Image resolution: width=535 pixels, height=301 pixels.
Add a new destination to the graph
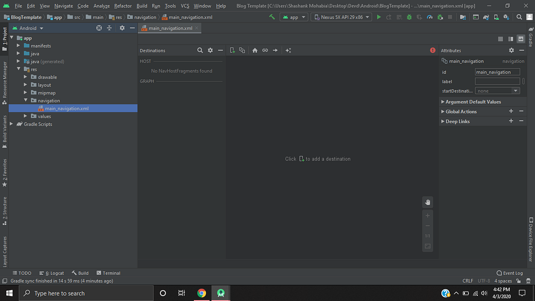[x=232, y=50]
